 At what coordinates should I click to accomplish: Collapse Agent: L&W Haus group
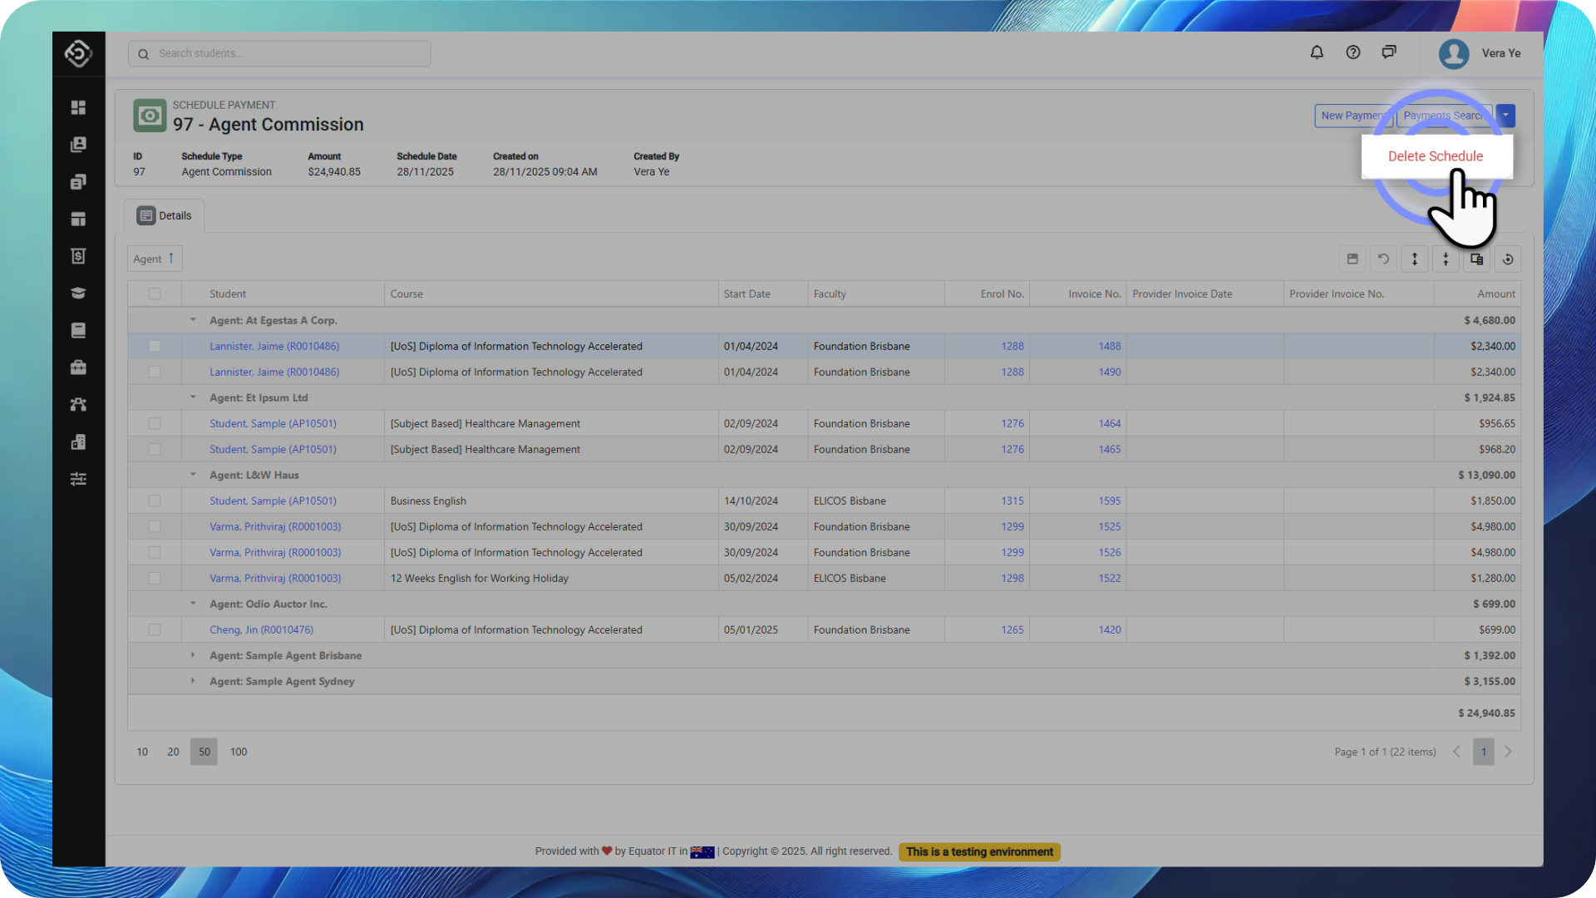[x=193, y=475]
